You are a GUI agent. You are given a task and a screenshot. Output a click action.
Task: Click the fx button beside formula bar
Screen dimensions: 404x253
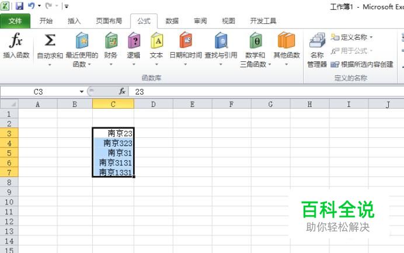click(x=122, y=91)
